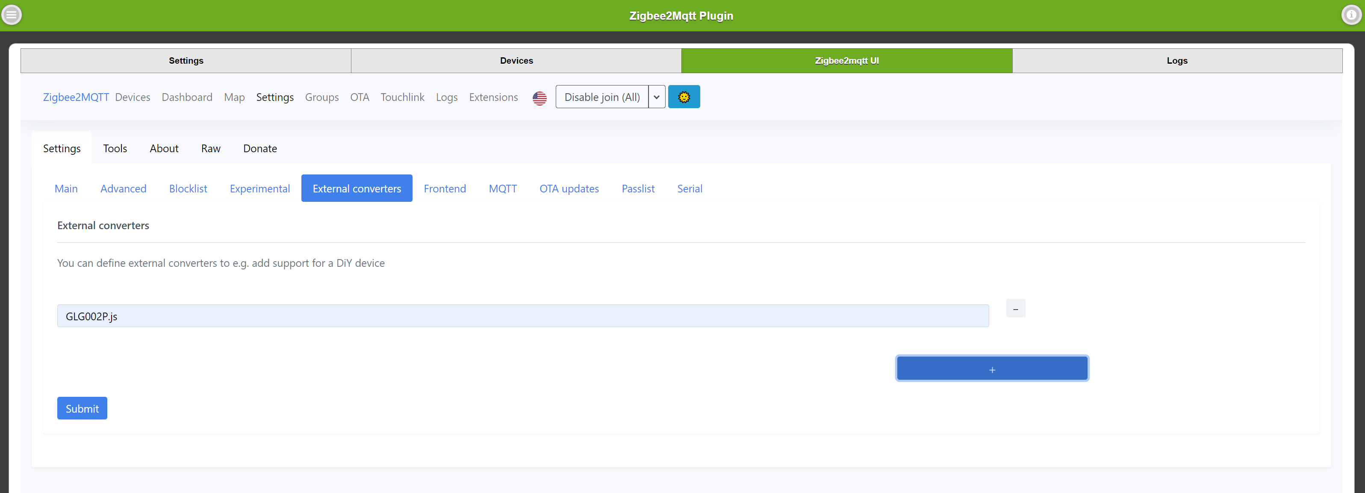Open Extensions in navigation bar
The height and width of the screenshot is (493, 1365).
pyautogui.click(x=493, y=97)
